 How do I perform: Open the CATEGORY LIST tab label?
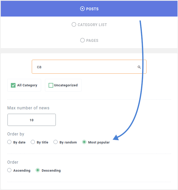click(x=92, y=25)
